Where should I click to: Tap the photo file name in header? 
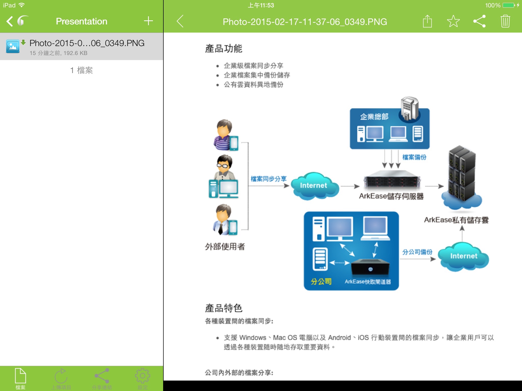click(305, 22)
